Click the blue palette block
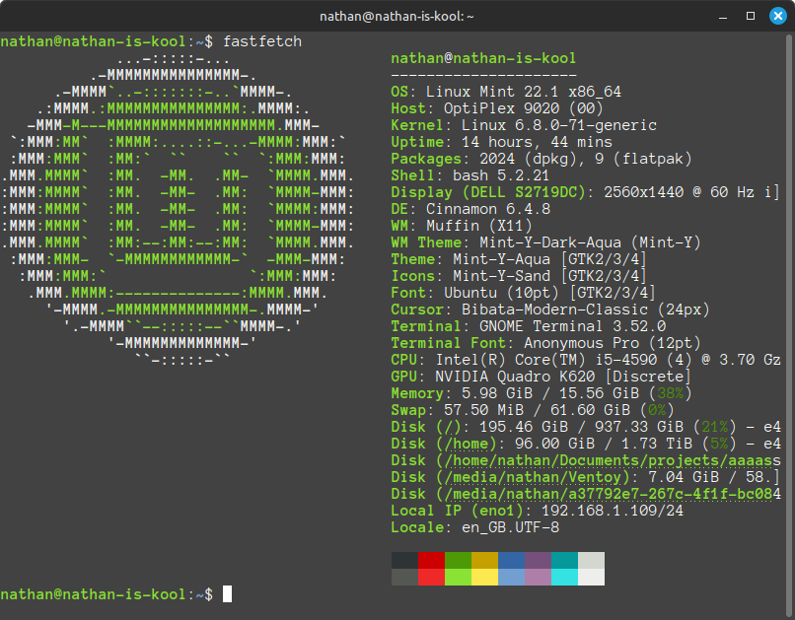The width and height of the screenshot is (795, 620). (x=511, y=560)
